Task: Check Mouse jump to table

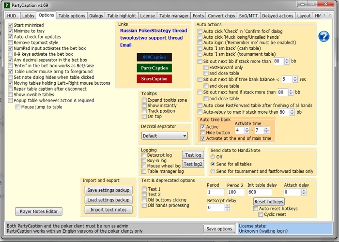Action: click(x=18, y=107)
